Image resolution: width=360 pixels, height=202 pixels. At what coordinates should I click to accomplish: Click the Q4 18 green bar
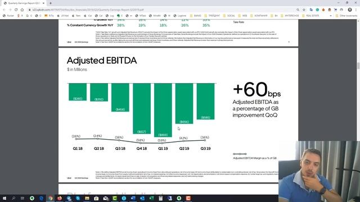click(142, 108)
